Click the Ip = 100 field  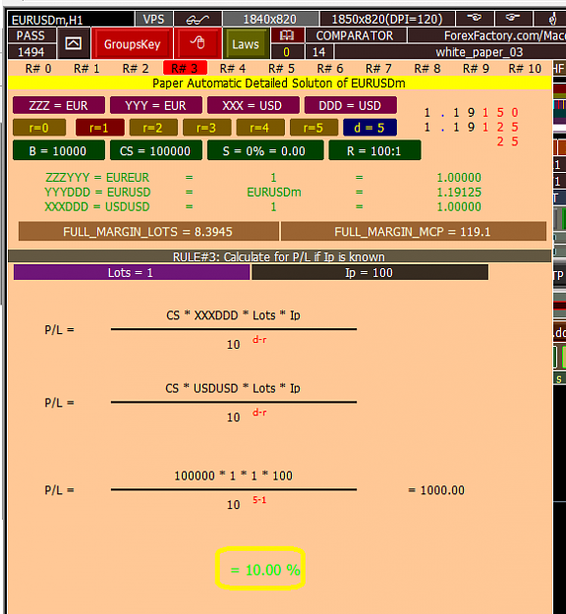pos(369,272)
